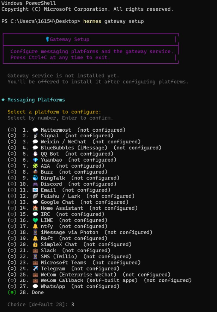The image size is (217, 312).
Task: Click the Feishu / Lark entry
Action: click(60, 196)
